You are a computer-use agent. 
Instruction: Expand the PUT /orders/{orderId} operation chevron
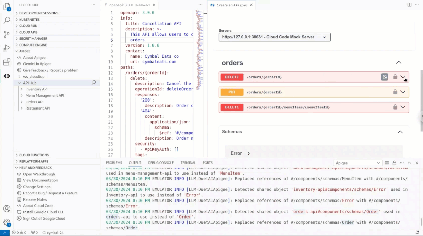403,92
